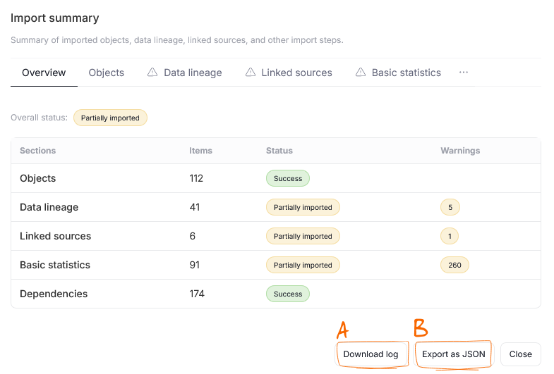Click the Sections column header

click(x=38, y=151)
